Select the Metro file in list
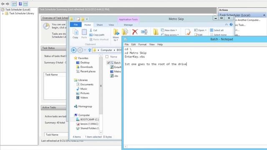 click(x=116, y=72)
